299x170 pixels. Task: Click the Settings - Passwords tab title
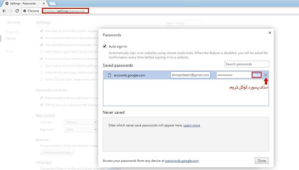[23, 3]
